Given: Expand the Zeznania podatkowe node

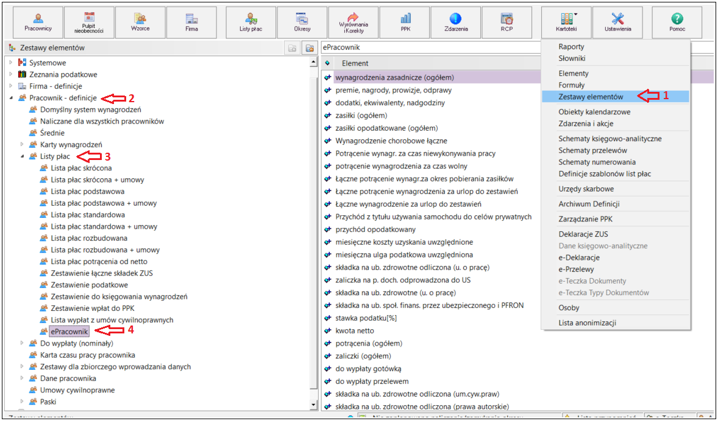Looking at the screenshot, I should [x=11, y=74].
